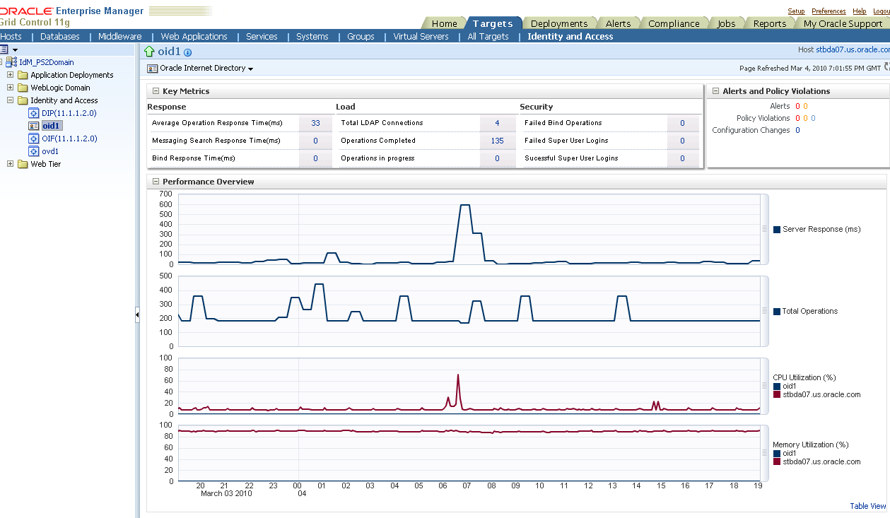Collapse the Alerts and Policy Violations section
This screenshot has height=518, width=890.
pyautogui.click(x=715, y=91)
